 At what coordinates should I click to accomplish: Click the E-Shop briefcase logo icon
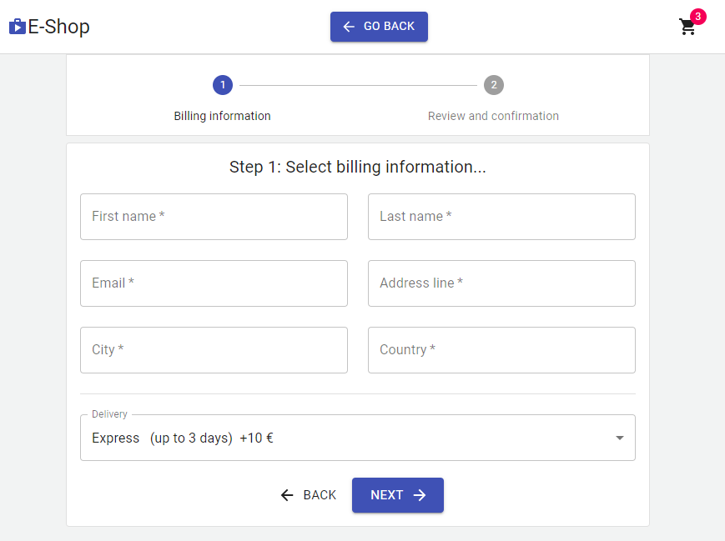[x=18, y=27]
